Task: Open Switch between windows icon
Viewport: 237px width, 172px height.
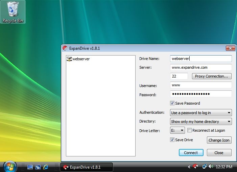Action: [x=38, y=167]
